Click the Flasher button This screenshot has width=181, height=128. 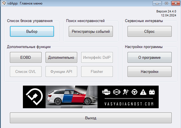97,71
